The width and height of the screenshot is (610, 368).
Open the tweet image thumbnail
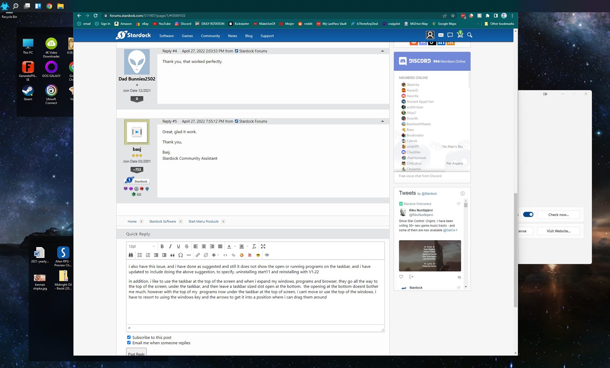click(x=430, y=256)
